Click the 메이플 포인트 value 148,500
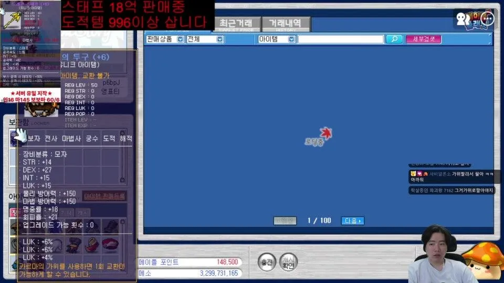The image size is (504, 283). pyautogui.click(x=227, y=262)
